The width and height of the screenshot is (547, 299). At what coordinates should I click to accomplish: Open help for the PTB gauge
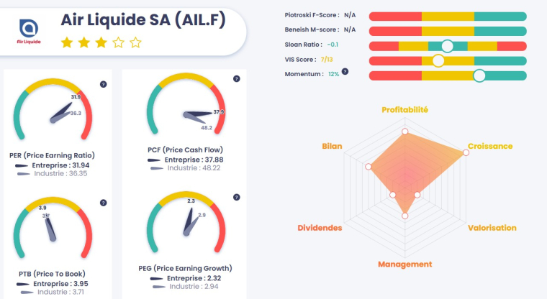point(104,203)
